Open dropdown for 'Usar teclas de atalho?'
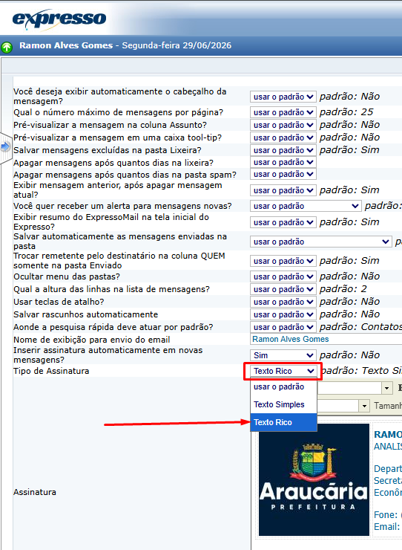This screenshot has height=550, width=402. point(283,302)
